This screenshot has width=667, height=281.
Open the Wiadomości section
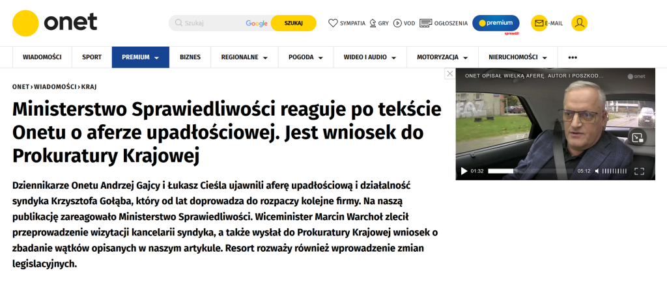point(42,57)
